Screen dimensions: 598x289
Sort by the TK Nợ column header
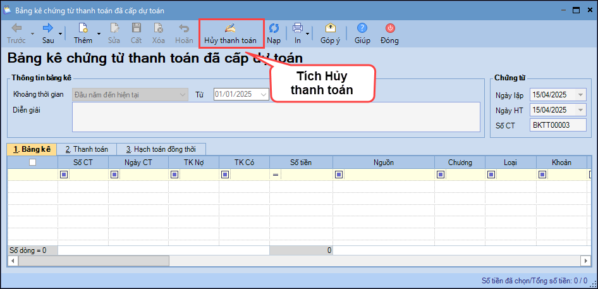(x=193, y=163)
